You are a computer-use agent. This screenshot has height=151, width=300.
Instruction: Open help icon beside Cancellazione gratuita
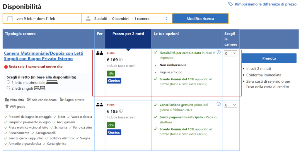pos(219,104)
